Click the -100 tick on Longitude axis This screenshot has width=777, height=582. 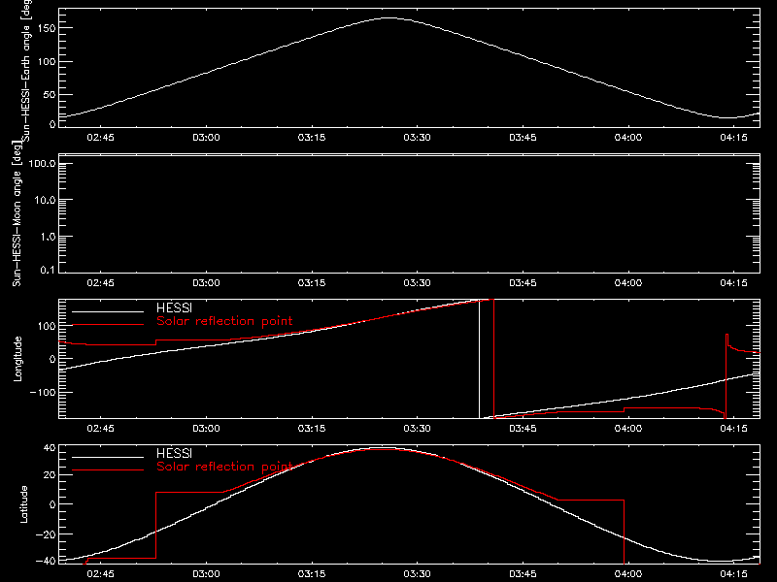pos(44,393)
